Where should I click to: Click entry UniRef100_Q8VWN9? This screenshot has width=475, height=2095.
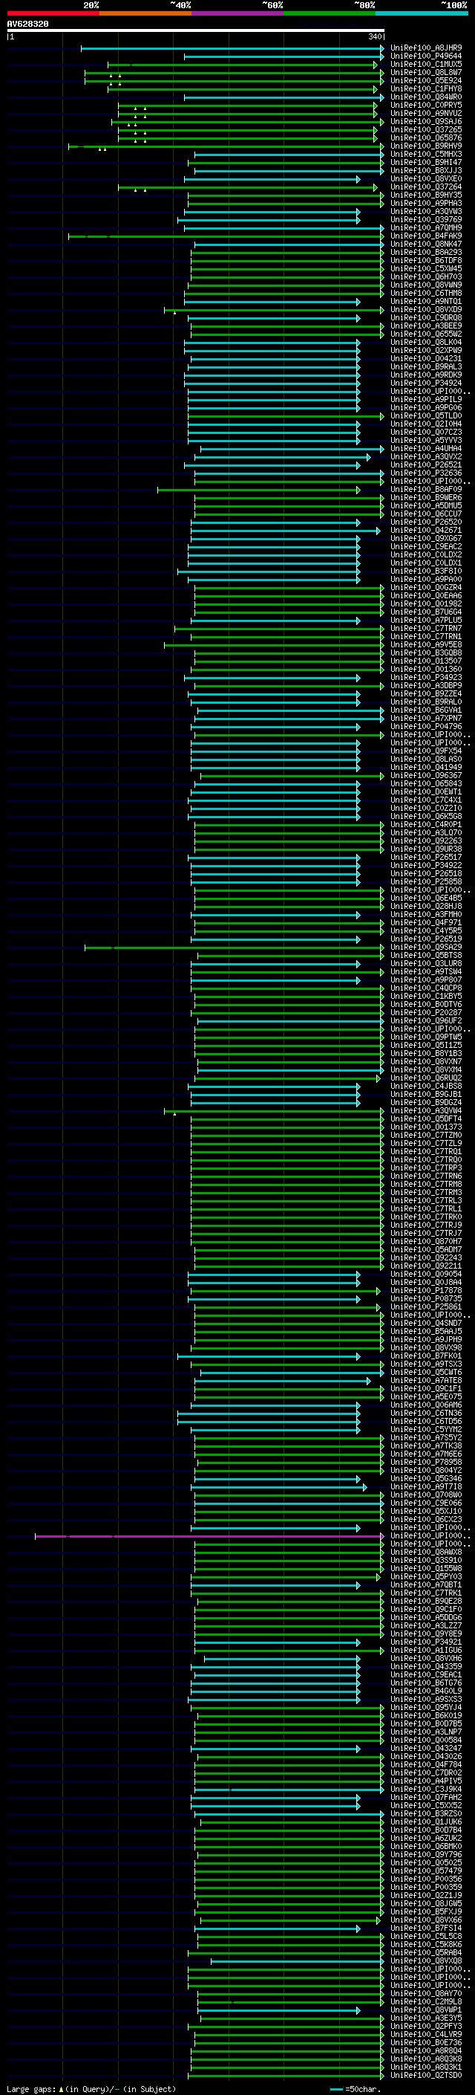coord(426,285)
